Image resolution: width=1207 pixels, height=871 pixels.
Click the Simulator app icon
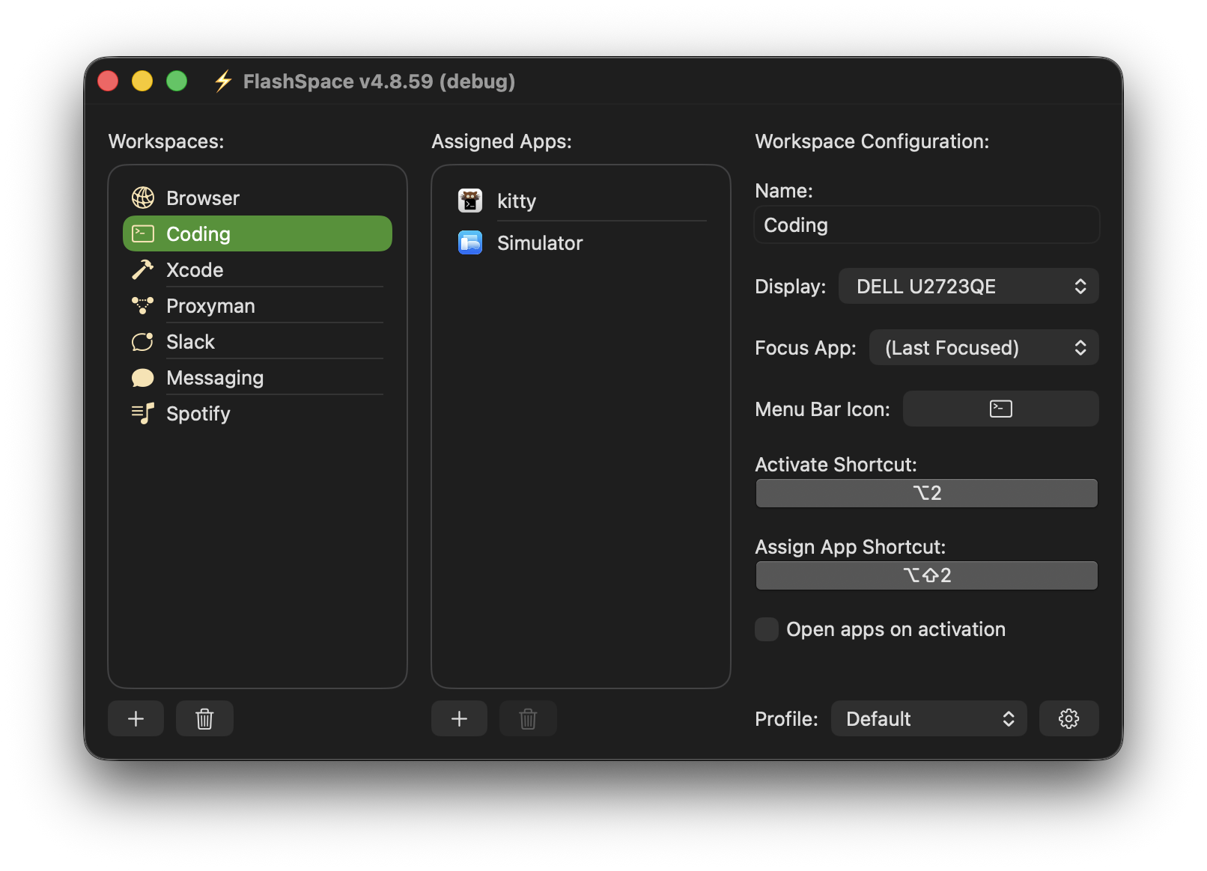click(x=469, y=242)
